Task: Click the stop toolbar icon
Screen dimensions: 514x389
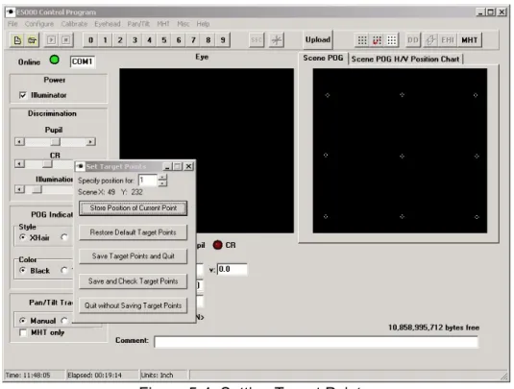Action: (66, 40)
